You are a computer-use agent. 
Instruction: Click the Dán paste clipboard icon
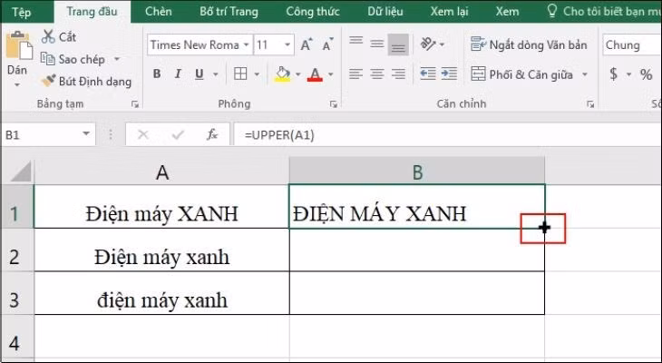19,45
